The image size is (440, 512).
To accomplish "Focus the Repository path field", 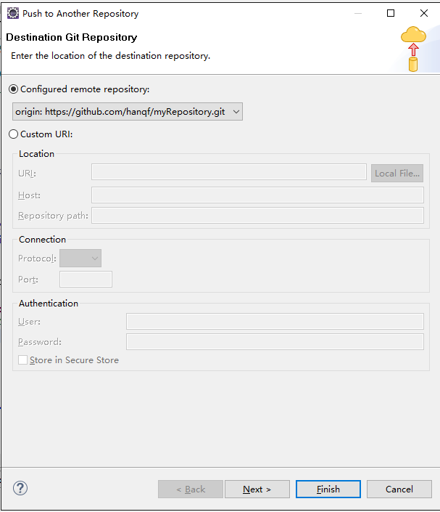I will click(x=257, y=216).
